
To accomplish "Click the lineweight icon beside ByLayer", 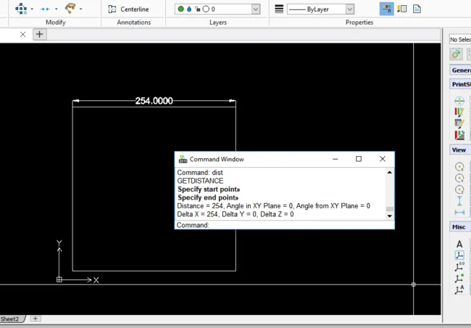I will click(x=278, y=9).
